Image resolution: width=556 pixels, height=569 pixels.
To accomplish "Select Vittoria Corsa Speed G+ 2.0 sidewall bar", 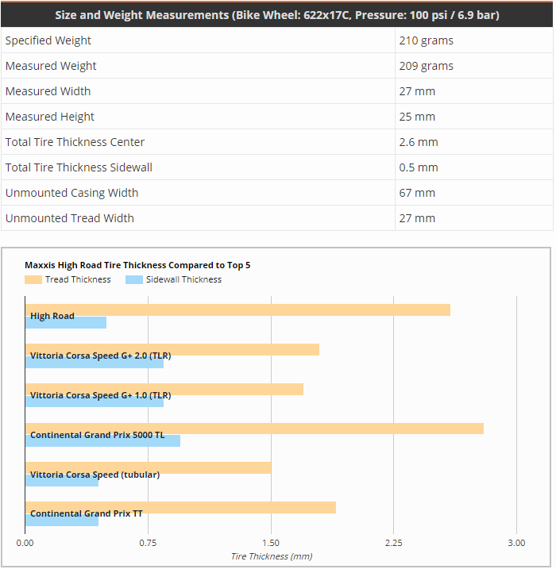I will pyautogui.click(x=95, y=362).
